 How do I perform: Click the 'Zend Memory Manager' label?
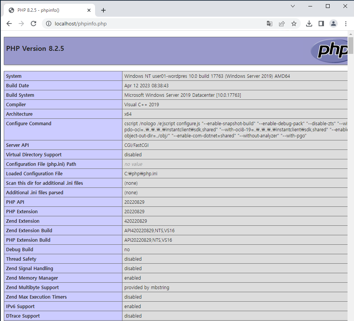(32, 278)
